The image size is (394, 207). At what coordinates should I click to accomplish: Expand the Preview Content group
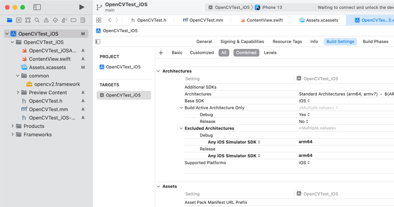[18, 93]
